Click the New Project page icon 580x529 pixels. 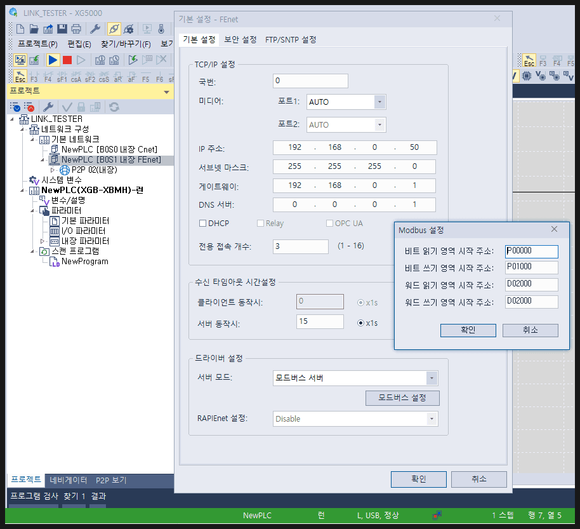pos(20,29)
